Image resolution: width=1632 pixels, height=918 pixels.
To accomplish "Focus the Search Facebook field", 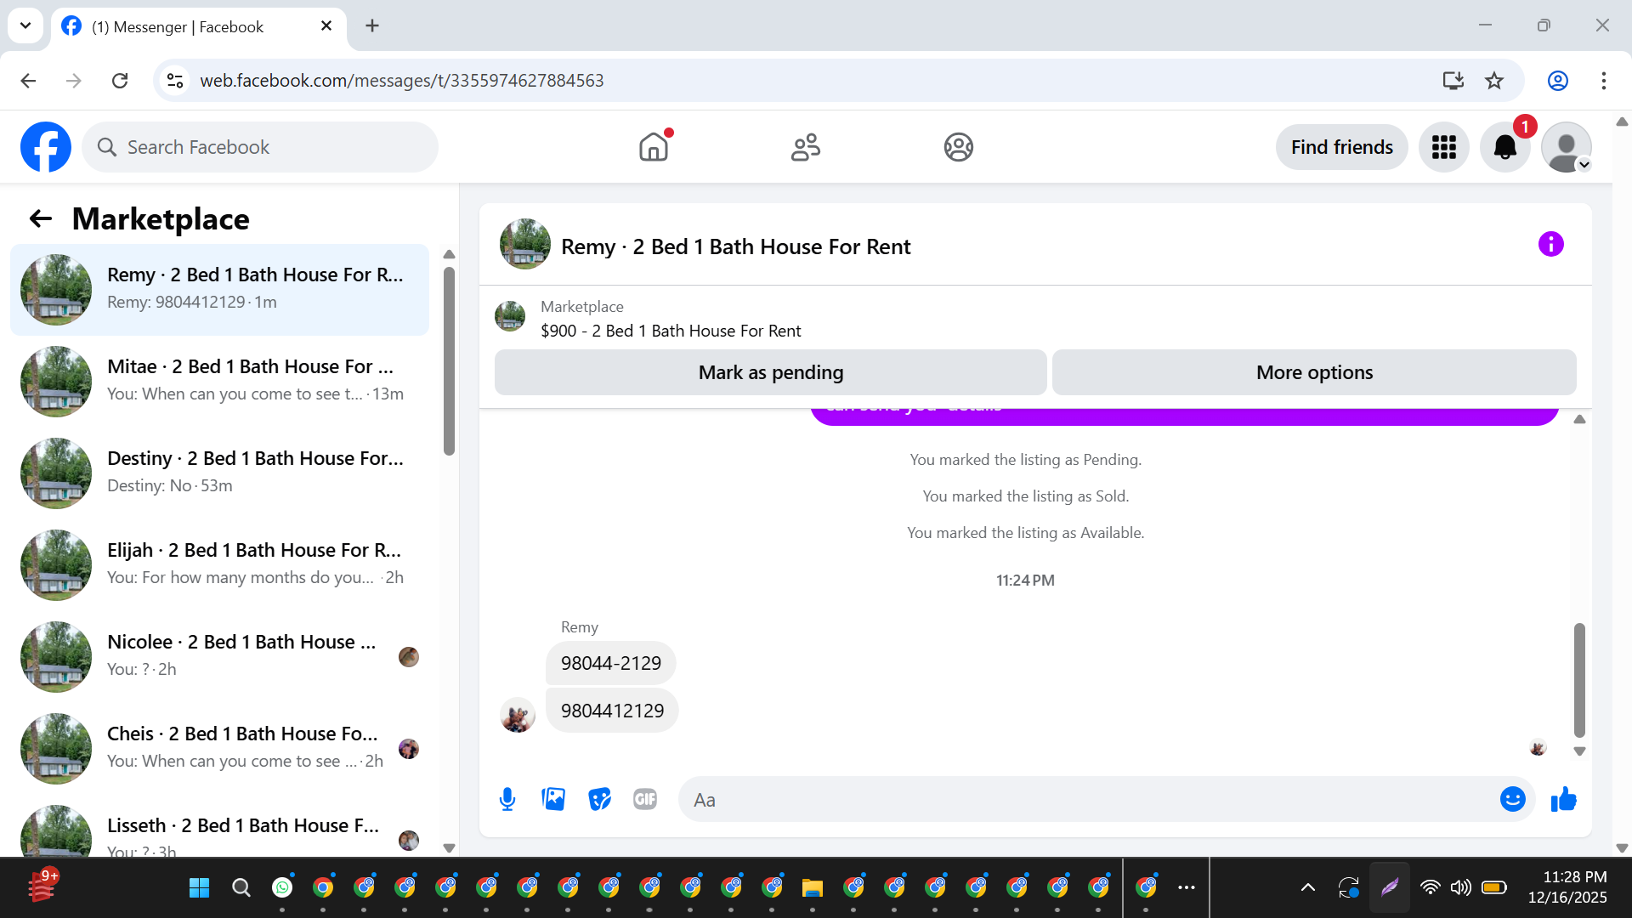I will (260, 147).
